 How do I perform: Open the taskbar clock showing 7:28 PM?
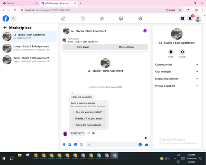tap(192, 158)
